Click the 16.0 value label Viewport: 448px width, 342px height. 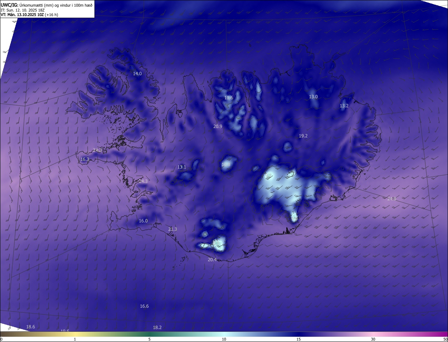pyautogui.click(x=143, y=221)
